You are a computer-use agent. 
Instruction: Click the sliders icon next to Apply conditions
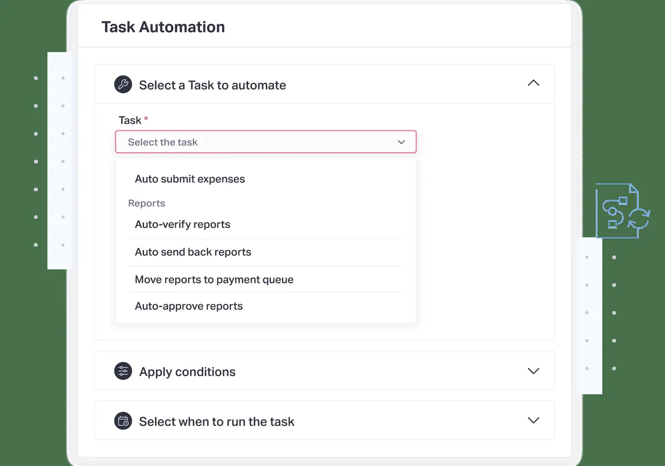click(x=123, y=371)
